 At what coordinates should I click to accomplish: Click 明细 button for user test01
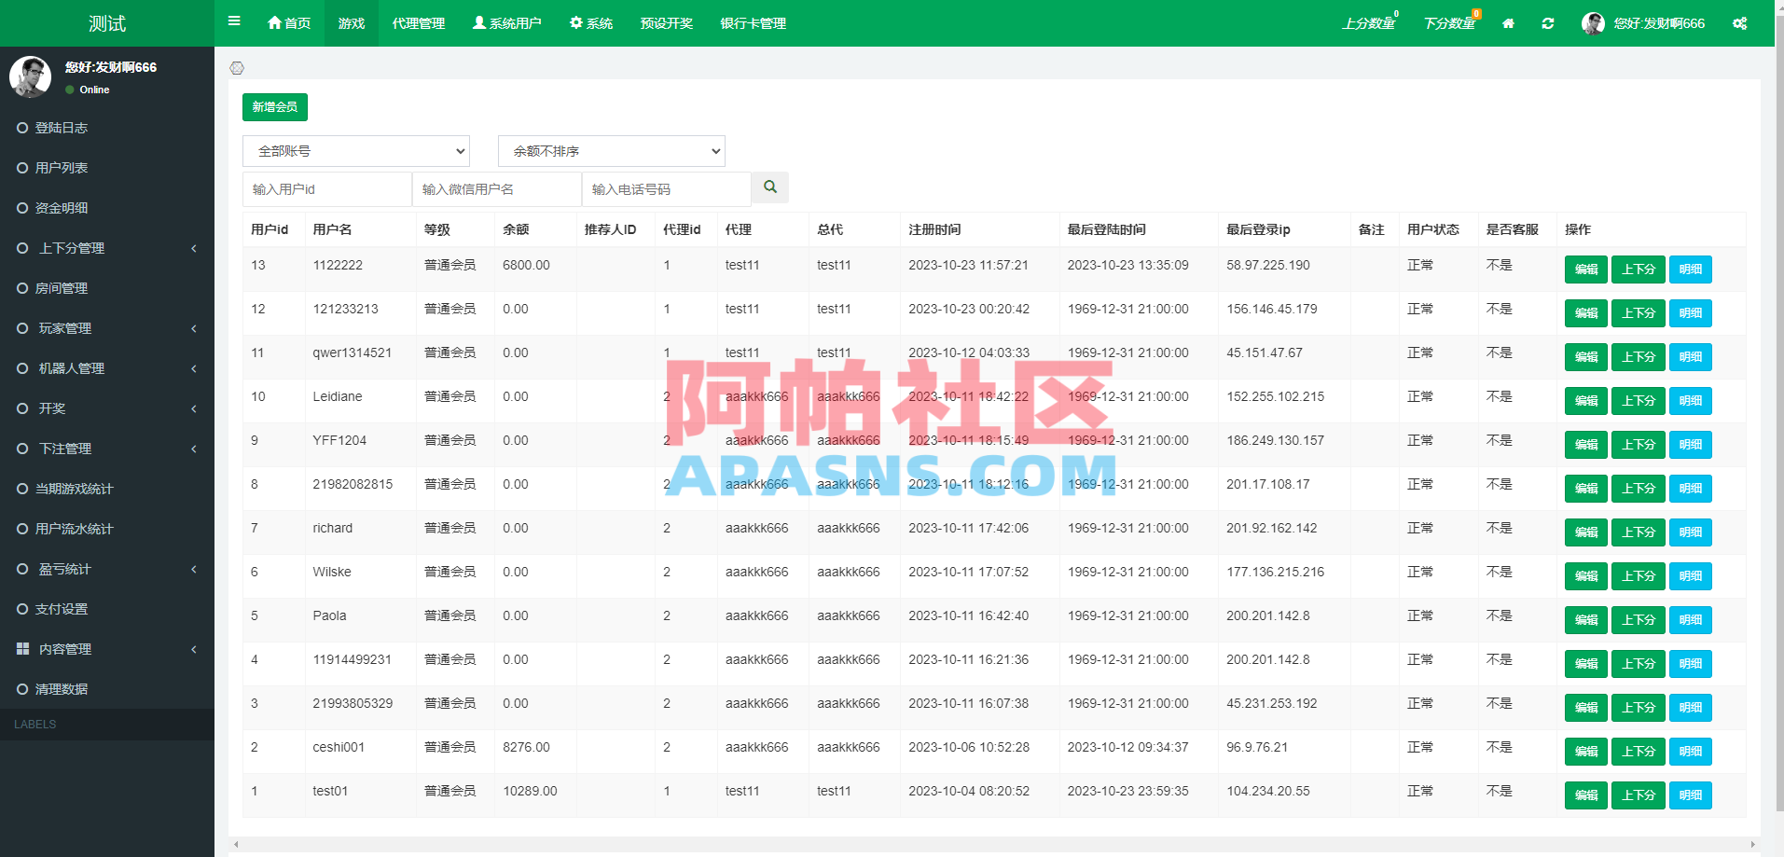click(1690, 795)
